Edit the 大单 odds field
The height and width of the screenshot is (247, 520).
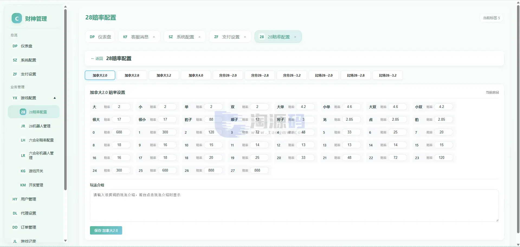[x=305, y=107]
